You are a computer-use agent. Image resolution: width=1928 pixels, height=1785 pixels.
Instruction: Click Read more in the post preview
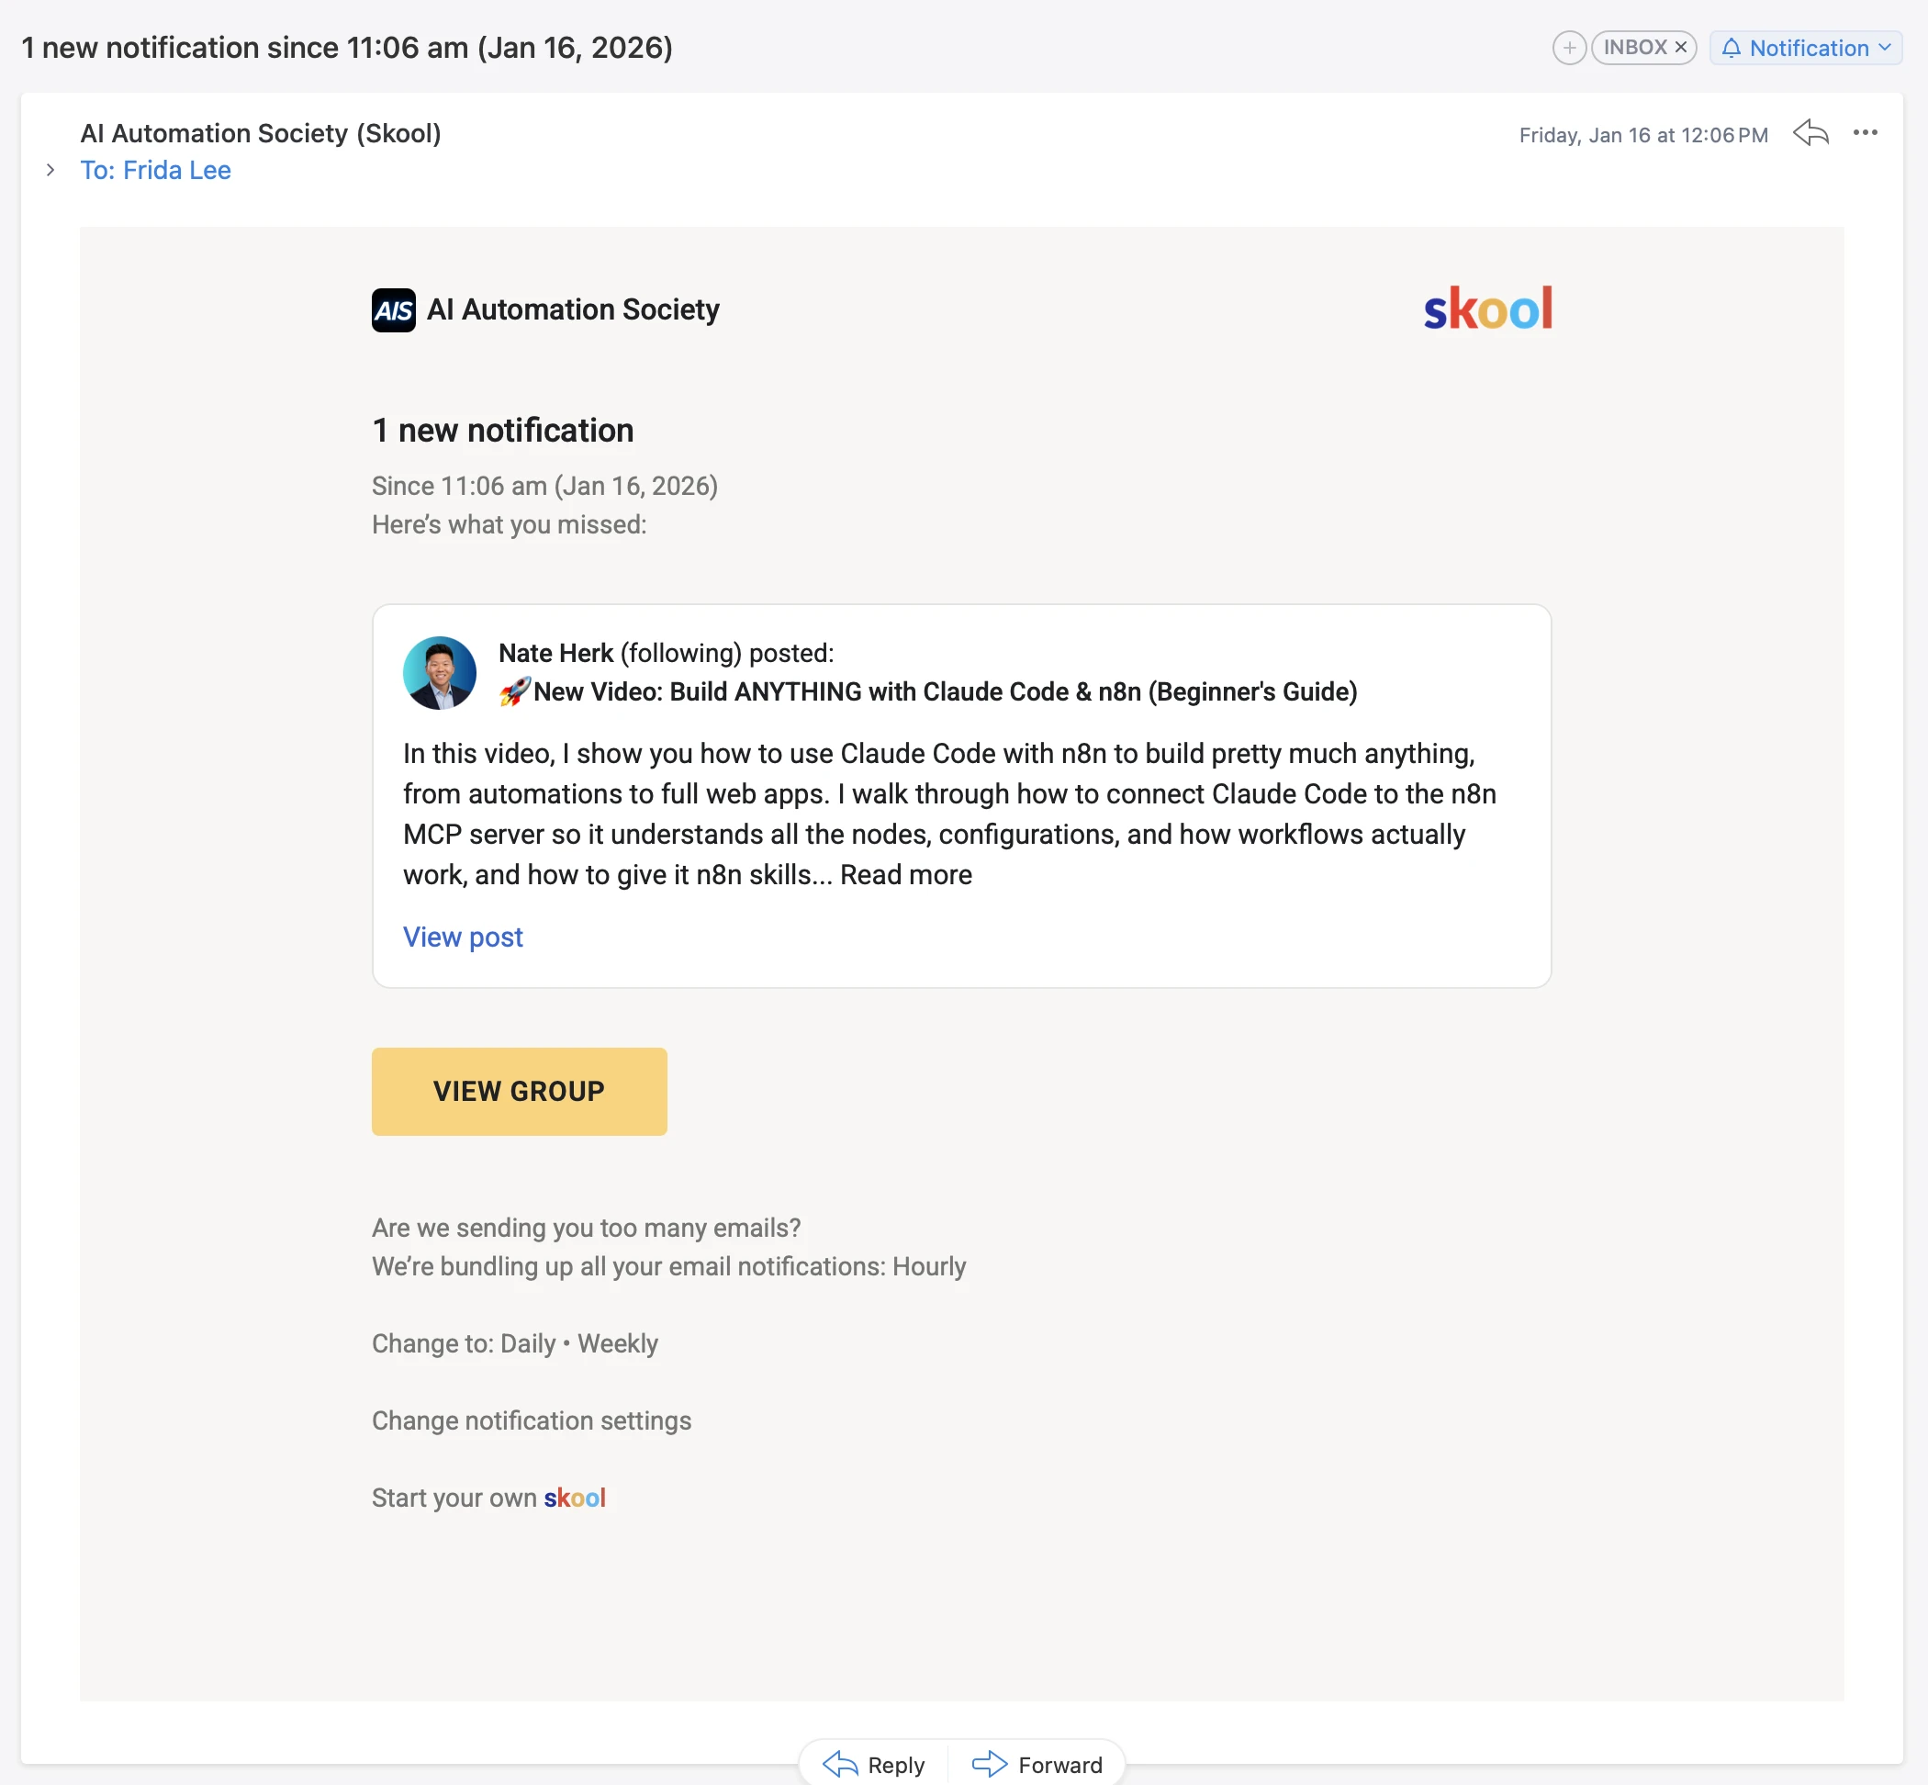click(x=906, y=874)
